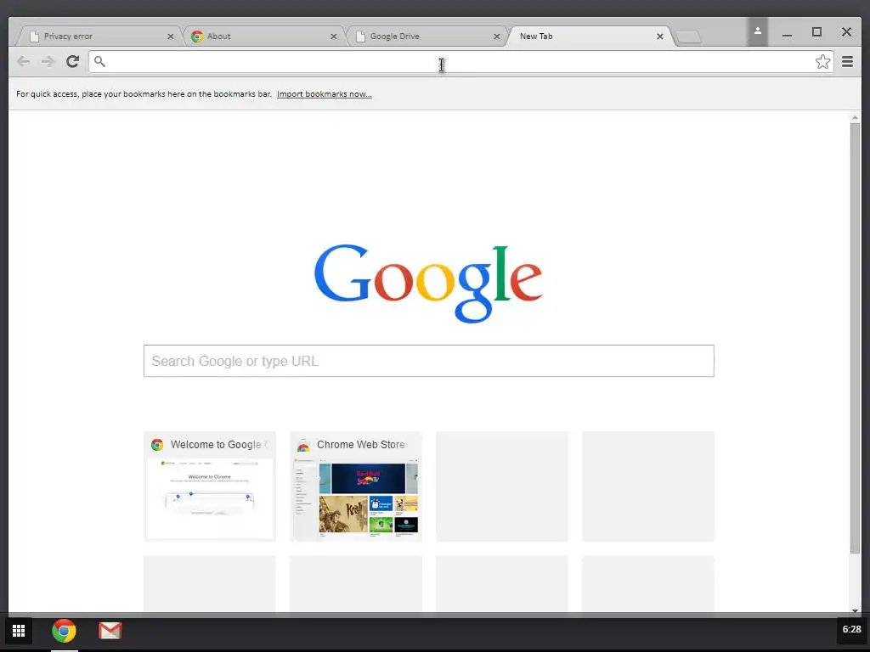Viewport: 870px width, 652px height.
Task: Close the Google Drive tab
Action: (x=496, y=37)
